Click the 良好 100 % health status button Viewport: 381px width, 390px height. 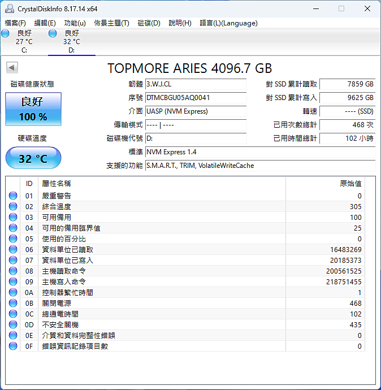(x=33, y=109)
